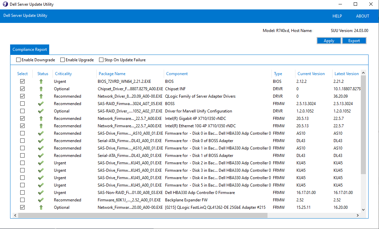Image resolution: width=379 pixels, height=229 pixels.
Task: Open the HELP menu
Action: click(337, 16)
